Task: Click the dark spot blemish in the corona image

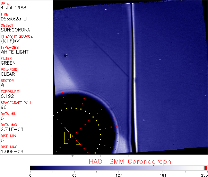Action: (65, 55)
